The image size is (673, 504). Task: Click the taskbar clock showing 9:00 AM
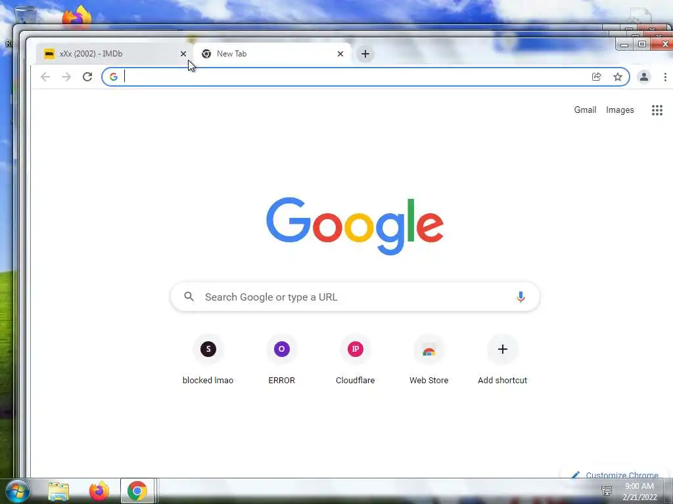639,492
